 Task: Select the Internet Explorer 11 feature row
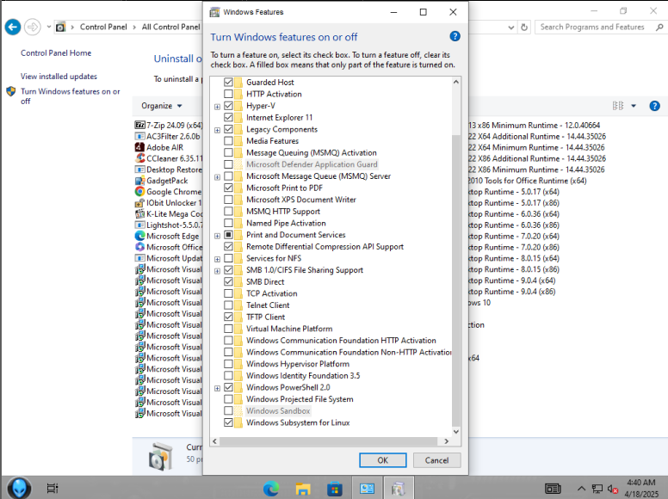coord(279,118)
